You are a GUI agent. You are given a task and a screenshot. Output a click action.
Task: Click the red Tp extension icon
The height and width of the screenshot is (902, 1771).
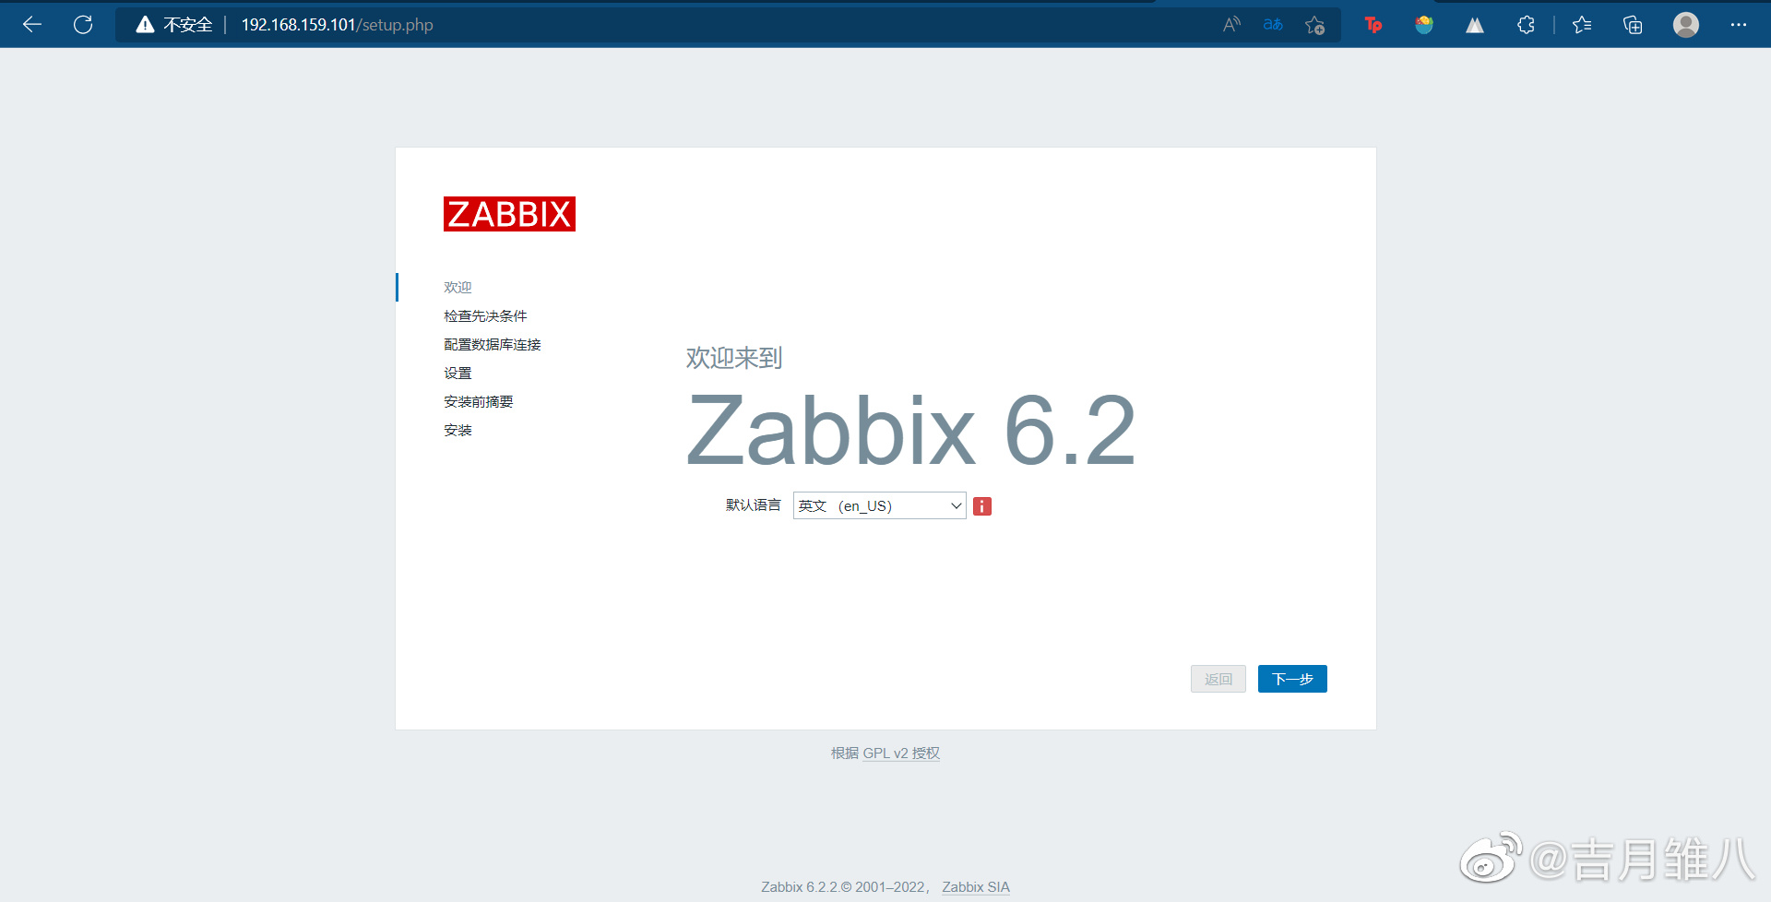[1373, 25]
